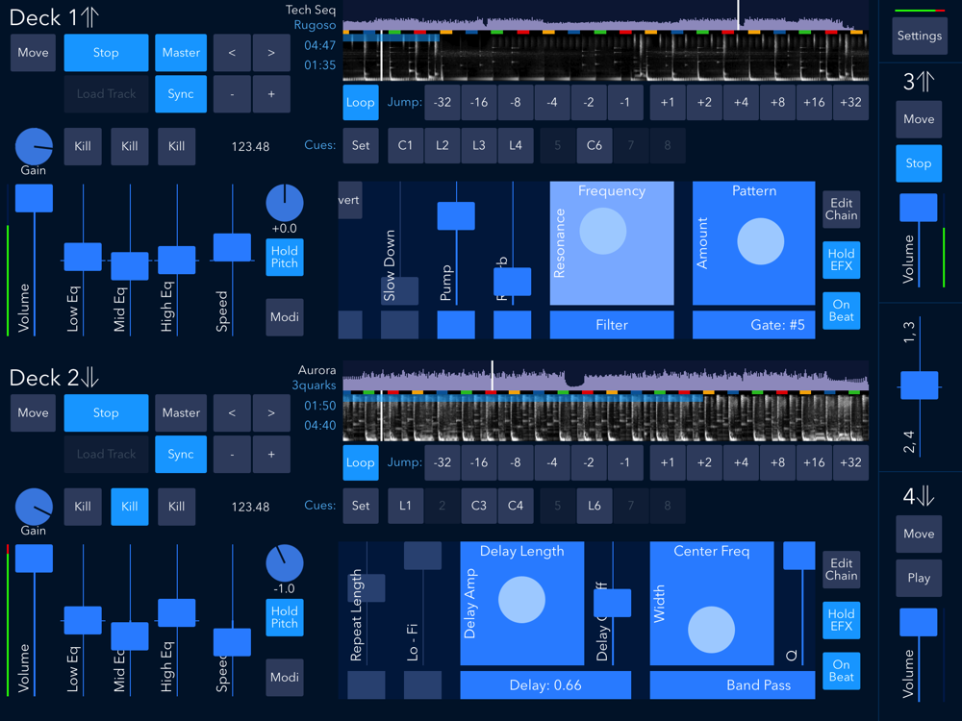This screenshot has width=962, height=721.
Task: Jump back 32 beats on Deck 1
Action: pyautogui.click(x=443, y=103)
